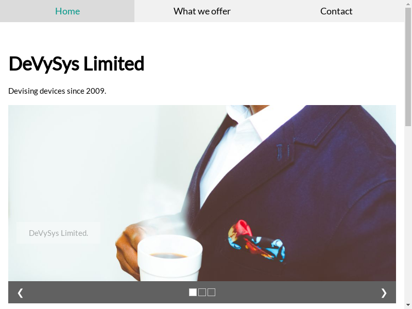Switch to the third slide indicator square

(x=212, y=292)
